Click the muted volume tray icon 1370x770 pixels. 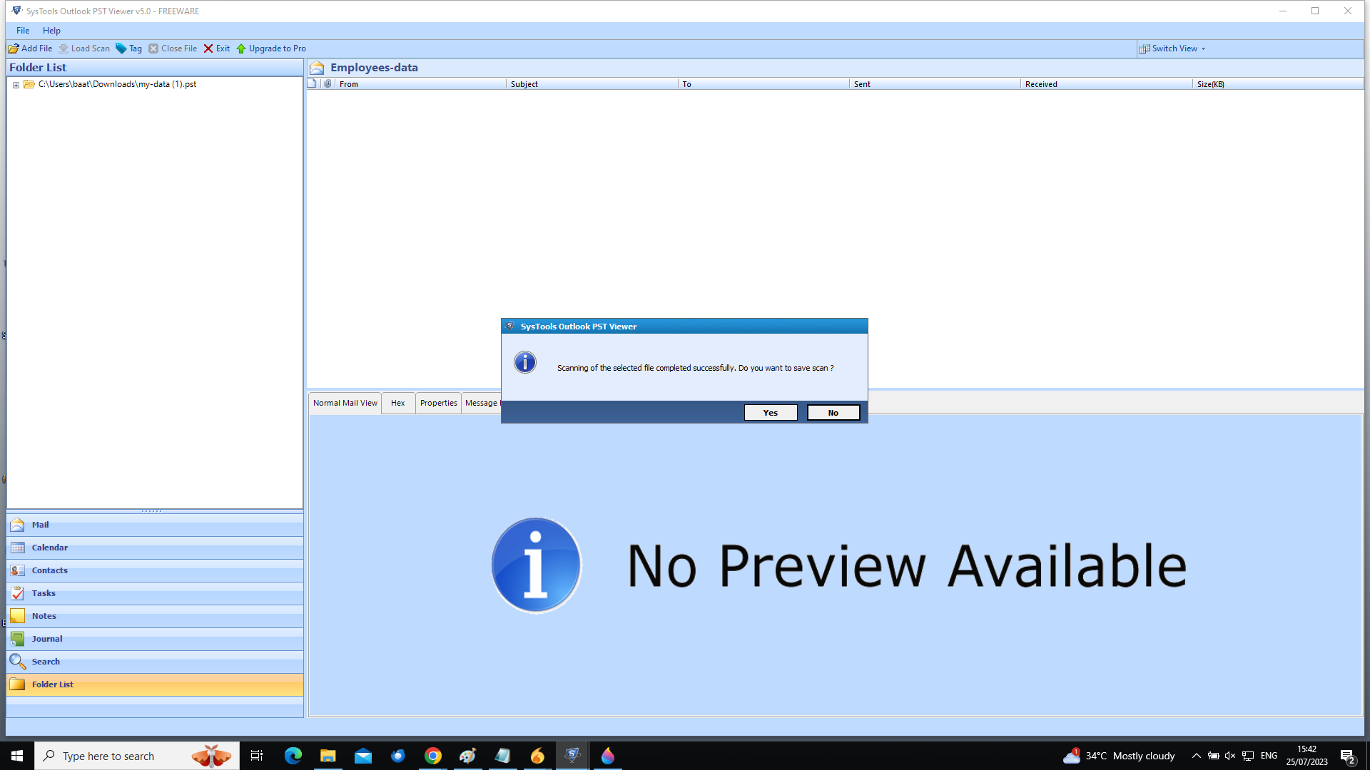[1230, 756]
